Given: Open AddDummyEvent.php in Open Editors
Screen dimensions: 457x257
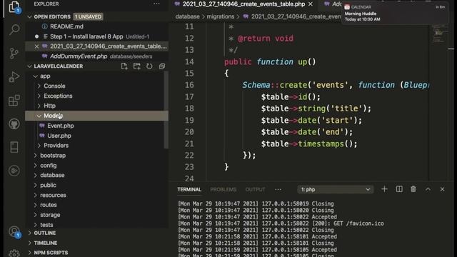Looking at the screenshot, I should [79, 56].
